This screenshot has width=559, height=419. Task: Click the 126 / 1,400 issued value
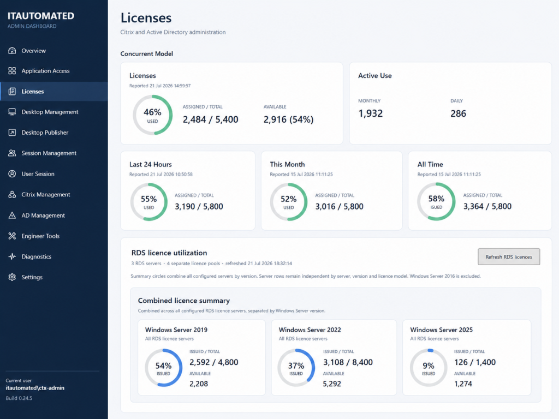[475, 362]
